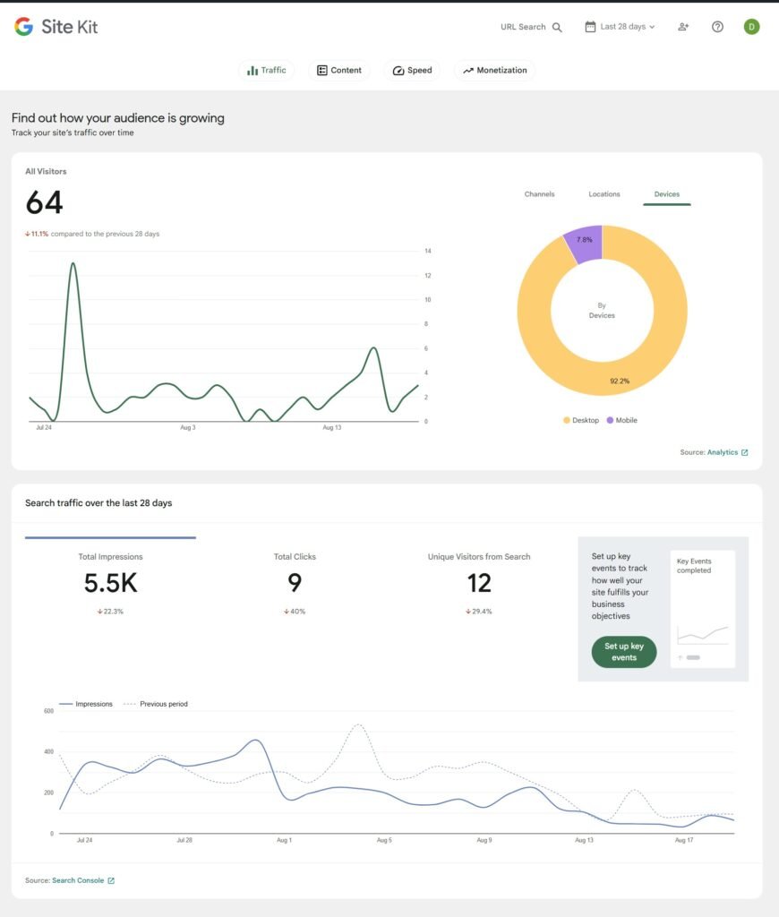Switch to the Locations tab
The image size is (779, 917).
(604, 193)
